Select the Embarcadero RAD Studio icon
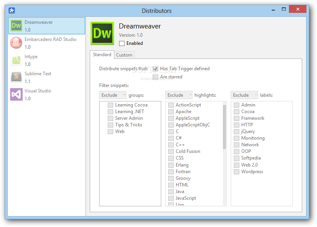 16,43
